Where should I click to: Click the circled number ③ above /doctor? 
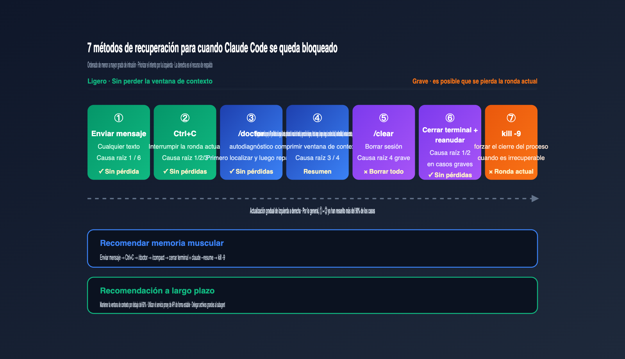pos(251,118)
